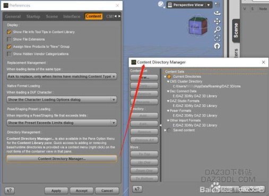Click the view cube in the viewport
The width and height of the screenshot is (269, 196).
(197, 26)
